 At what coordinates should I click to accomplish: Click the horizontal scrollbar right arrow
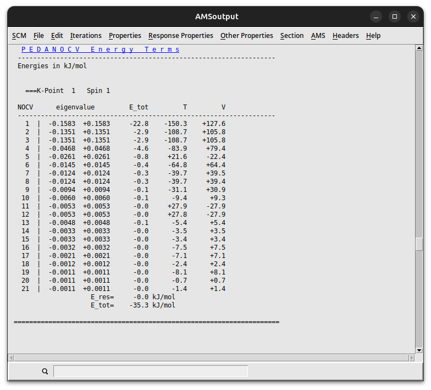pyautogui.click(x=412, y=358)
